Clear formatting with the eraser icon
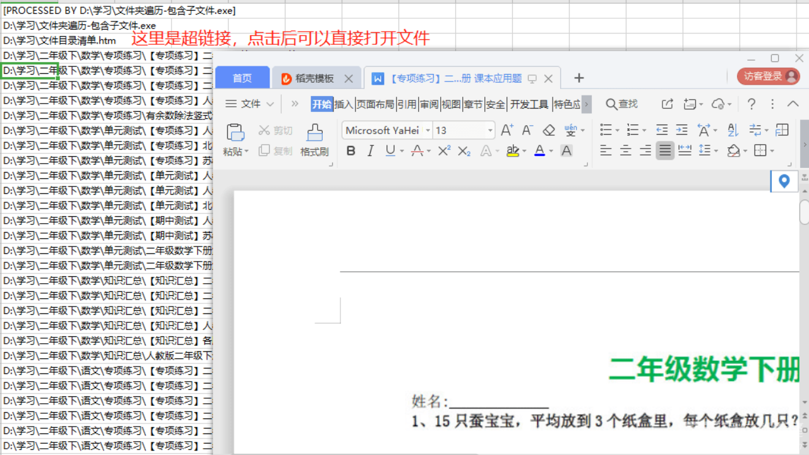 (549, 130)
